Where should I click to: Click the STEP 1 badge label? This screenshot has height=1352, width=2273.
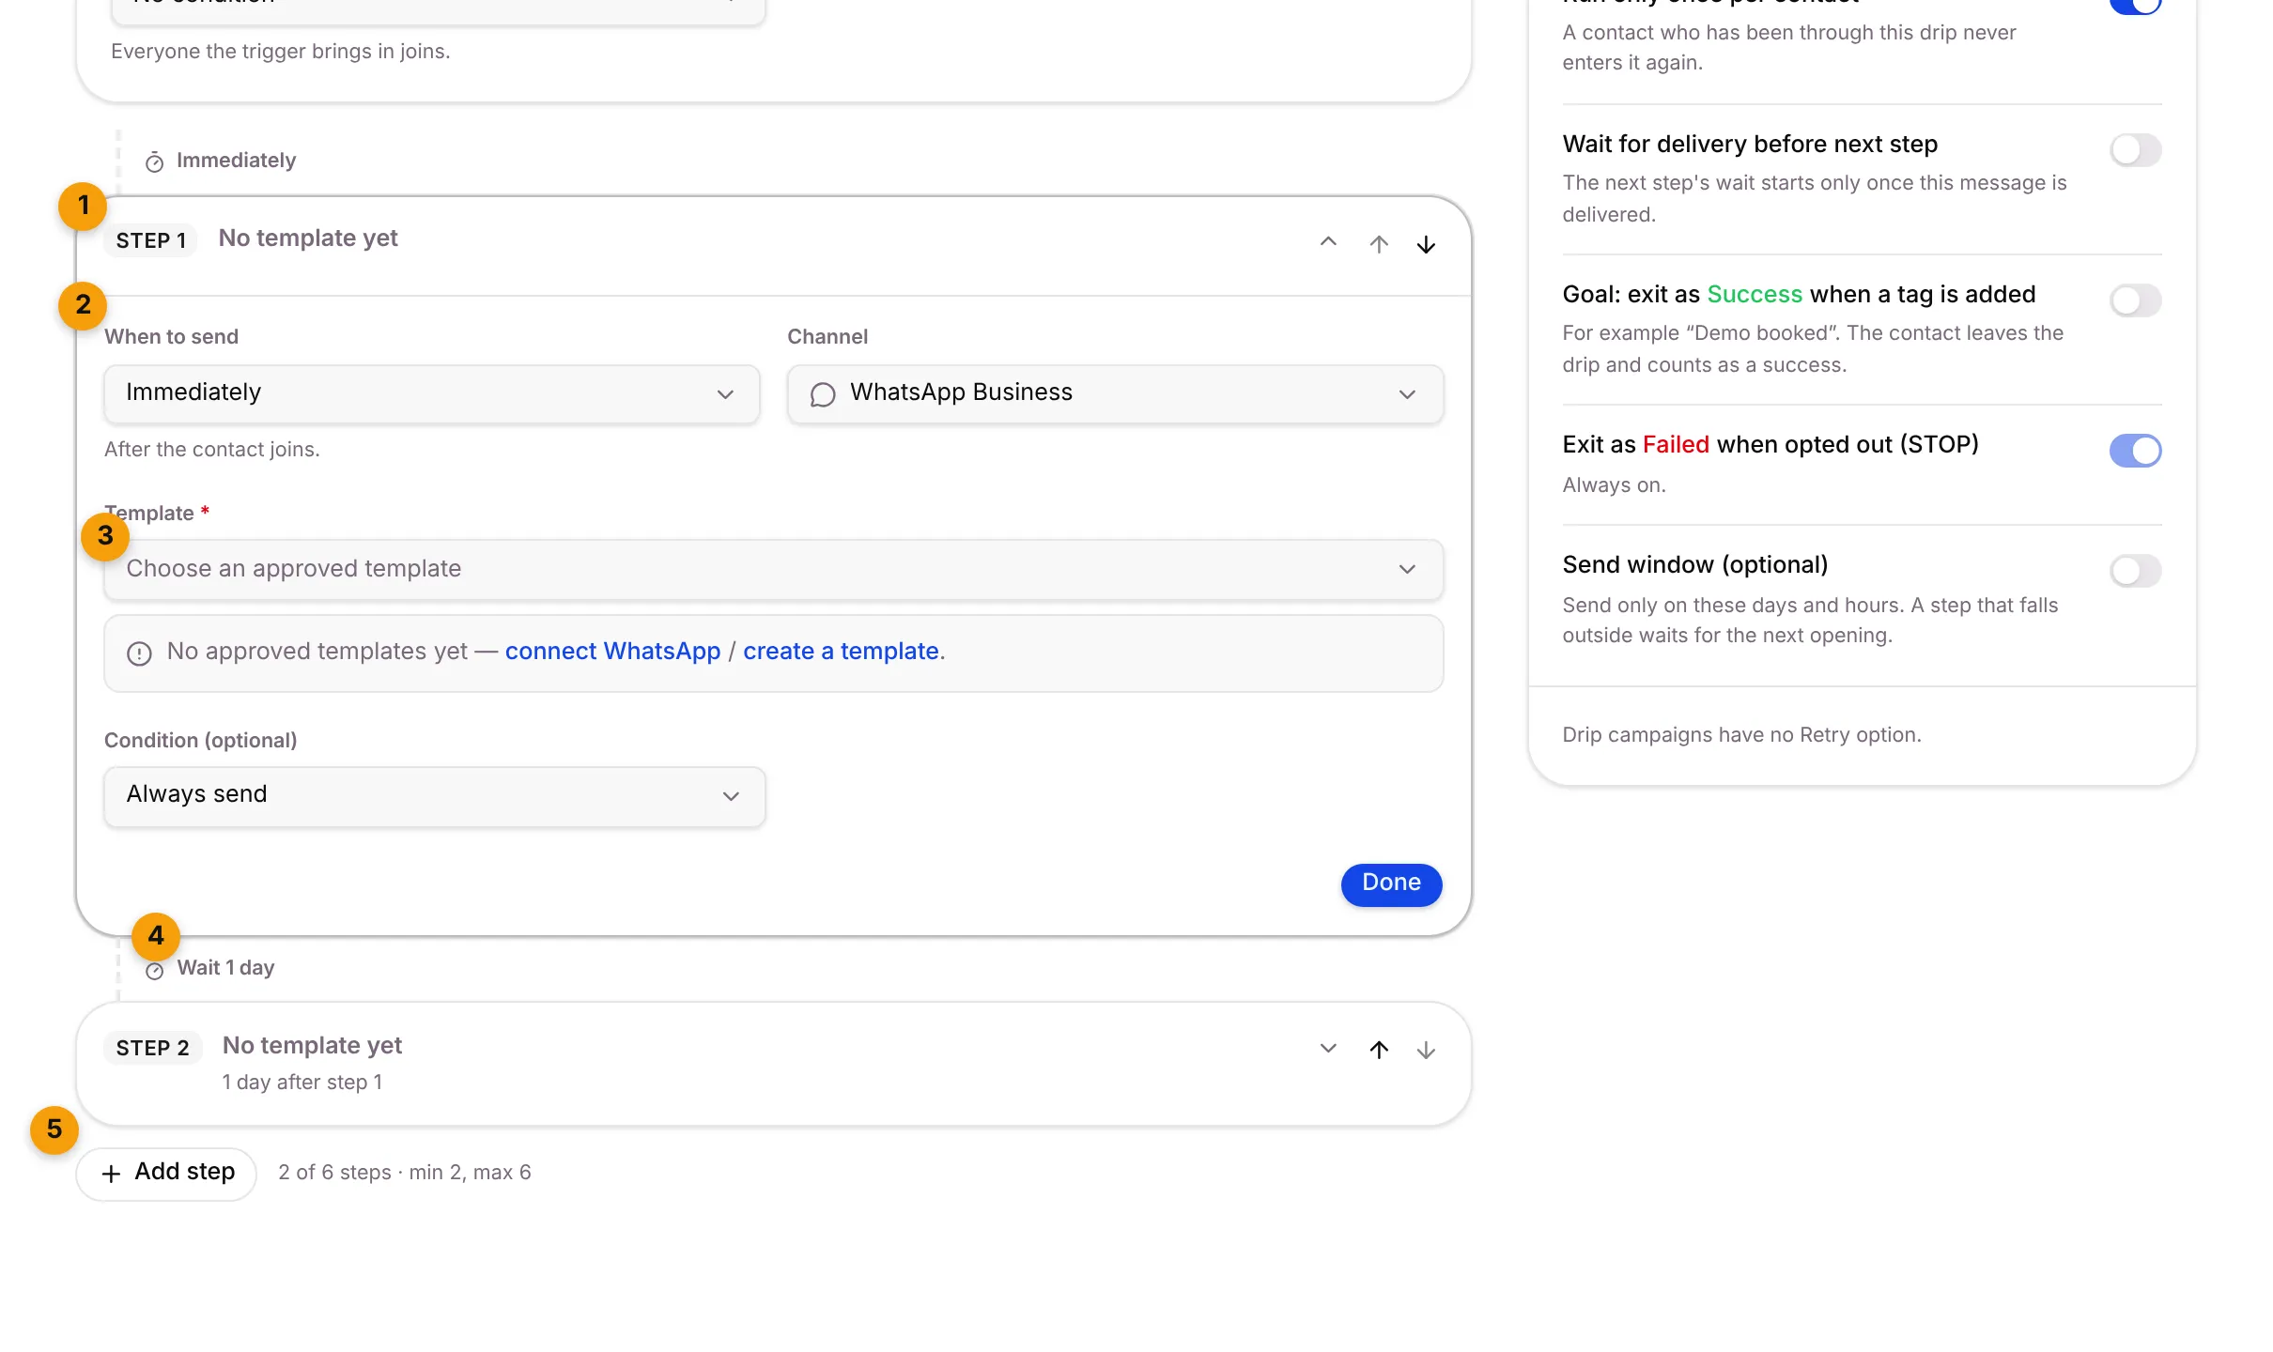pos(151,240)
